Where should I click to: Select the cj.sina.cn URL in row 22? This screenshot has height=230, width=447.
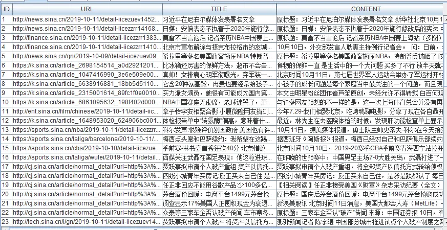click(x=87, y=212)
